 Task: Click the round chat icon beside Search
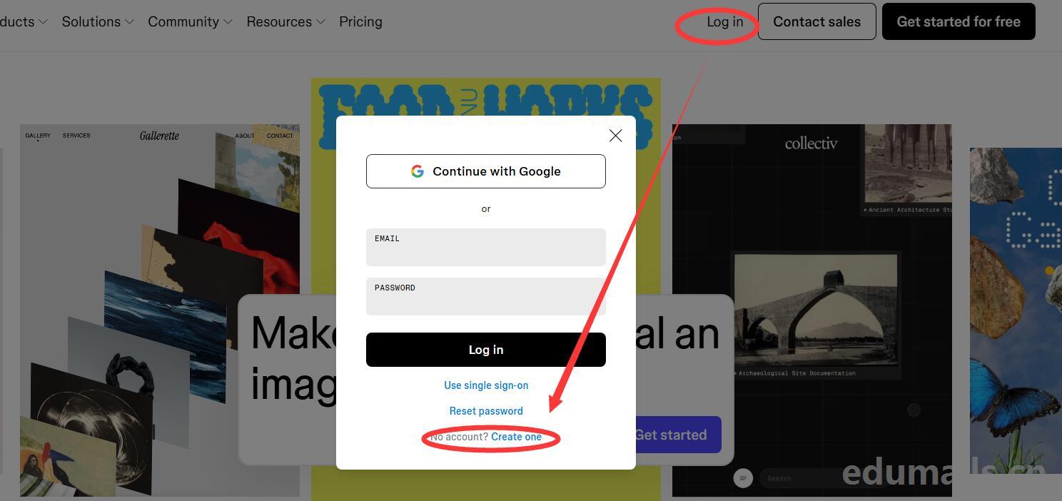point(743,478)
